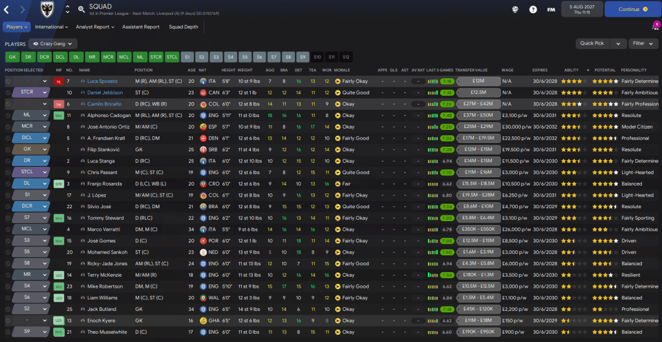The height and width of the screenshot is (342, 662).
Task: Click the FM logo menu icon
Action: [x=551, y=10]
